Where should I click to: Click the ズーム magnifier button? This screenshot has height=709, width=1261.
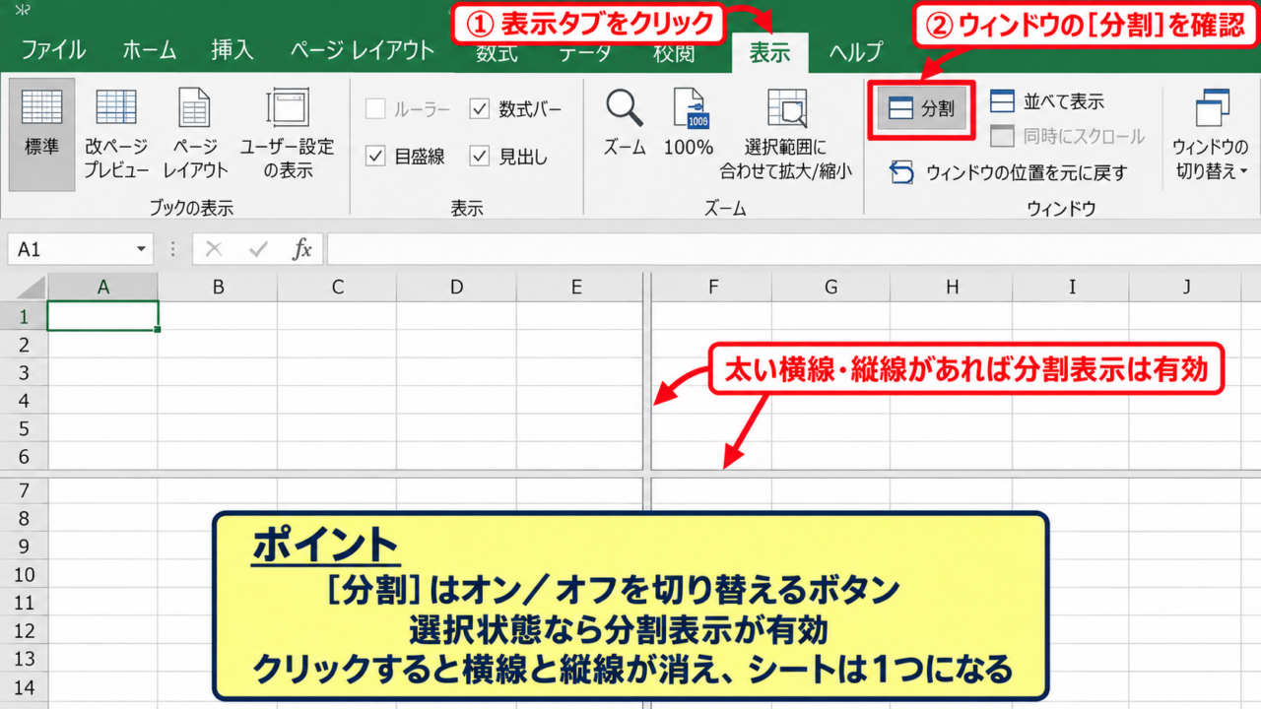tap(625, 124)
